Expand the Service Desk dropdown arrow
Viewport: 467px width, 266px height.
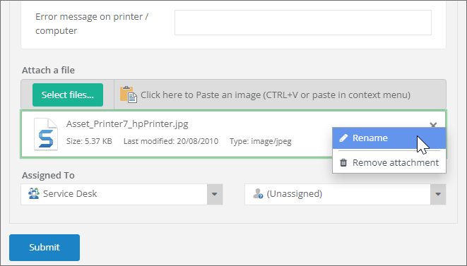(x=215, y=194)
